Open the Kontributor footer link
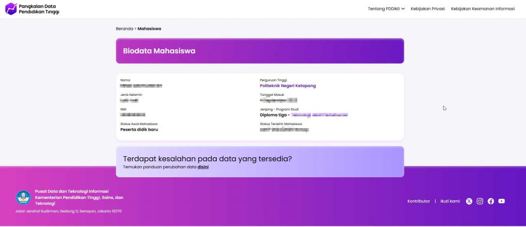The height and width of the screenshot is (227, 526). click(418, 201)
